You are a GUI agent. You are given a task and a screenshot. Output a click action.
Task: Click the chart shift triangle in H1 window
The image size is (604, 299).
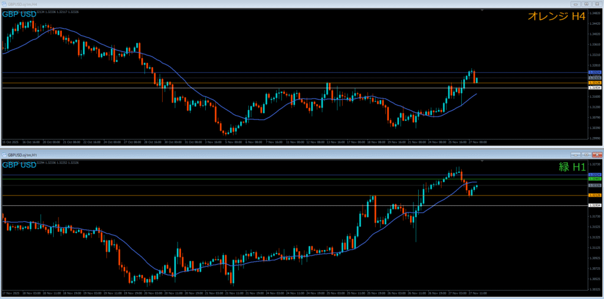coord(481,160)
